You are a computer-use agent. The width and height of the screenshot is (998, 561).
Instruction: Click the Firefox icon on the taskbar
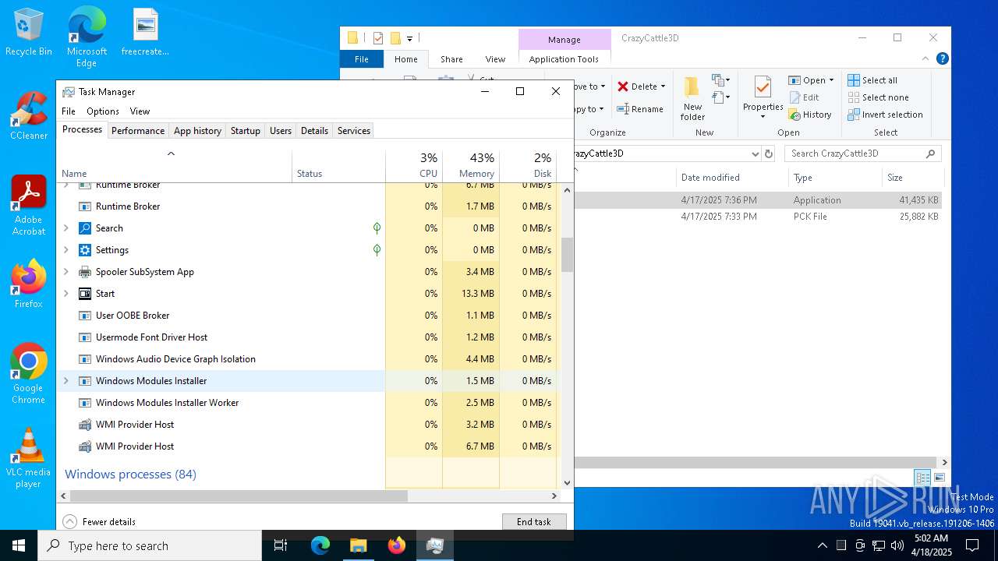click(x=397, y=545)
